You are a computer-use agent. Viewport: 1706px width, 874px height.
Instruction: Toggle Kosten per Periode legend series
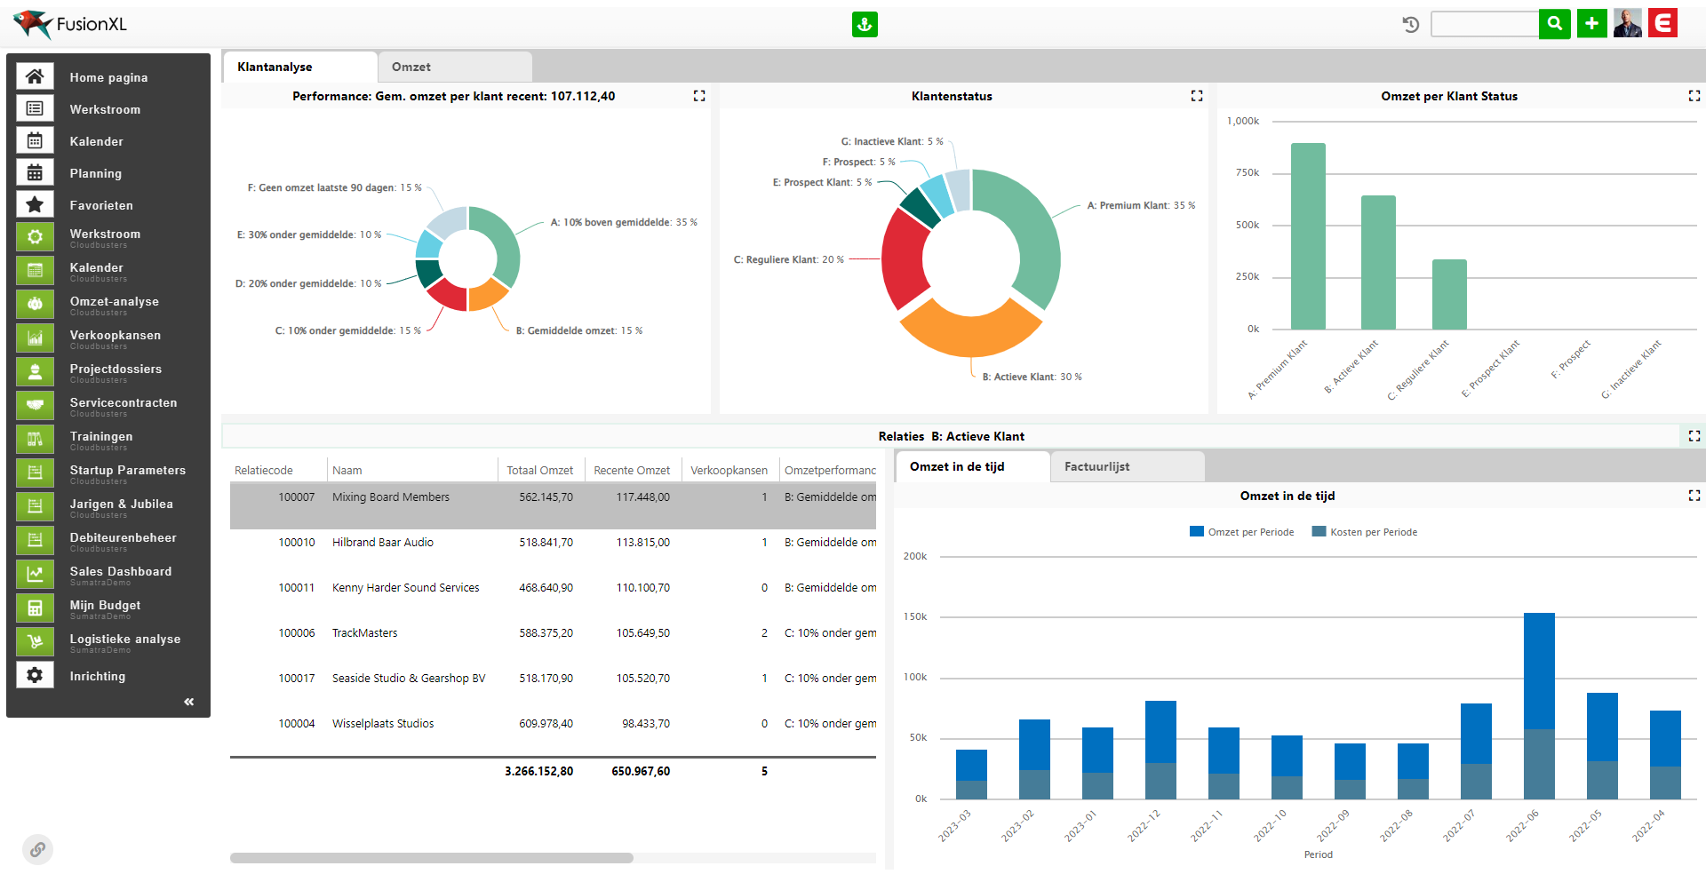[x=1365, y=532]
